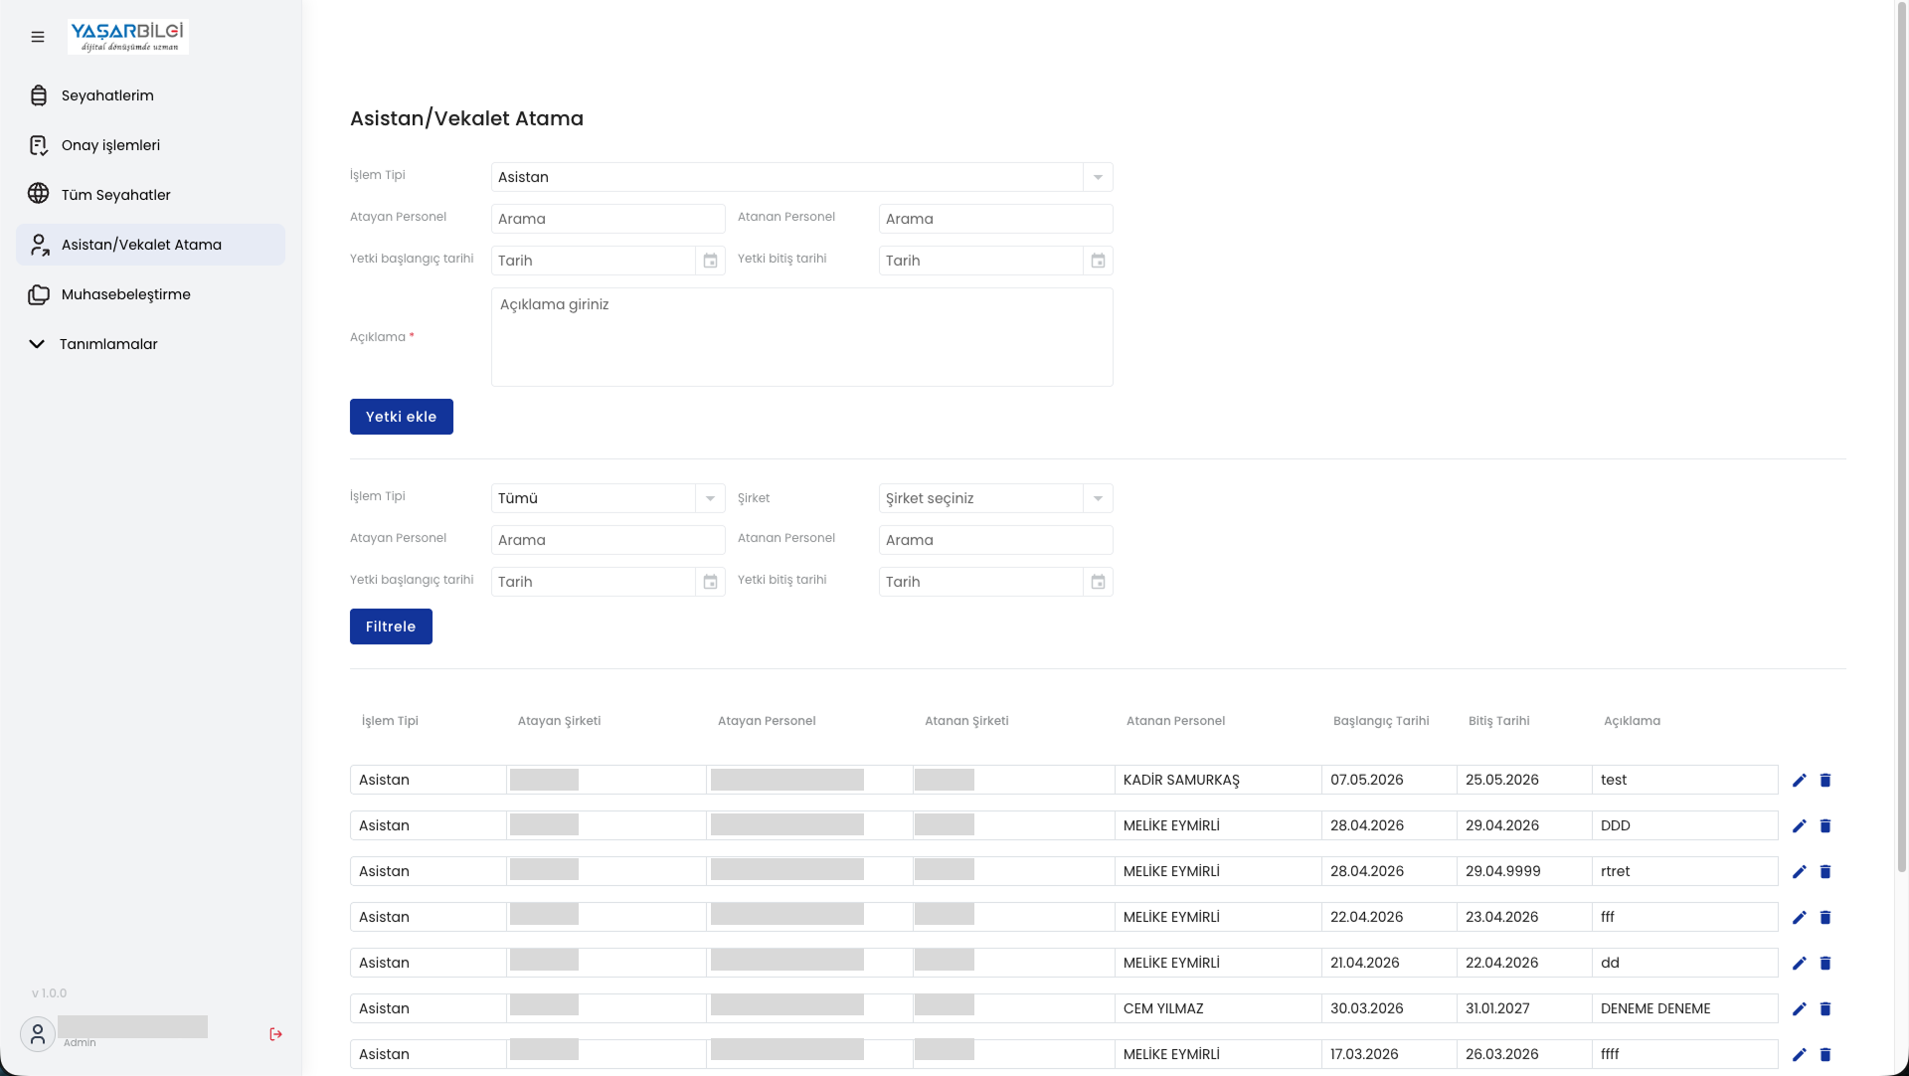The height and width of the screenshot is (1076, 1909).
Task: Delete the DENEME DENEME row
Action: [x=1825, y=1009]
